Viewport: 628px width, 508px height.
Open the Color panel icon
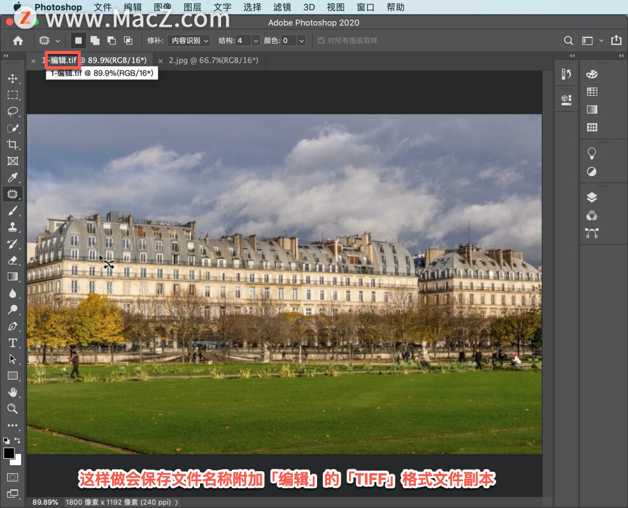click(x=592, y=74)
